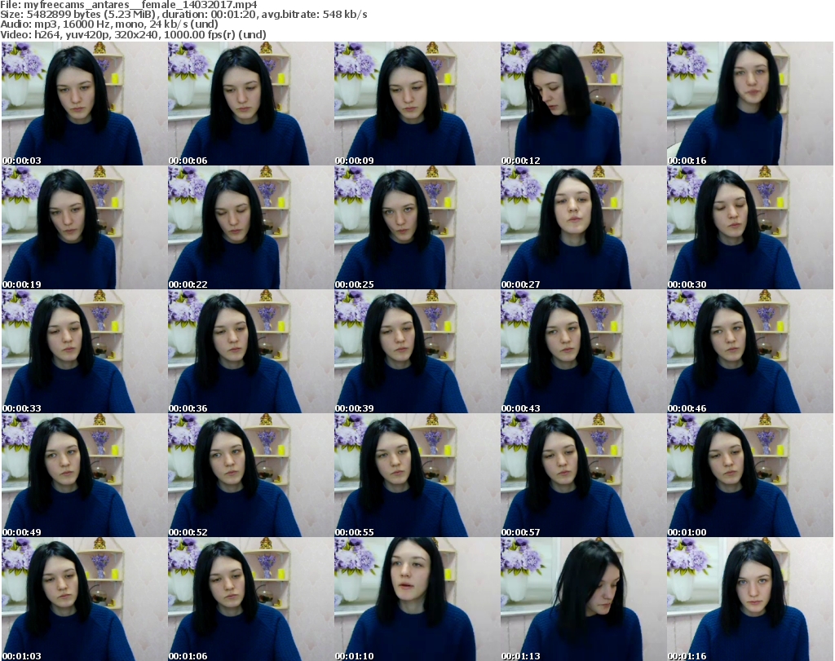The image size is (835, 661).
Task: Select the frame at 00:00:09
Action: pos(417,104)
